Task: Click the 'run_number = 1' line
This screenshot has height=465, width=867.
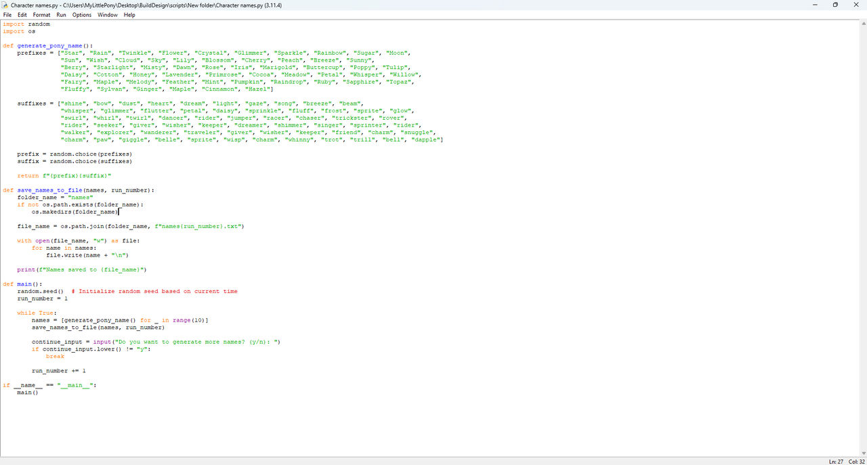Action: tap(43, 298)
